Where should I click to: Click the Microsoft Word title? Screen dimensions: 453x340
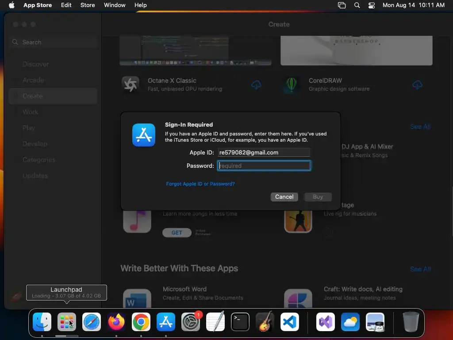pyautogui.click(x=184, y=289)
